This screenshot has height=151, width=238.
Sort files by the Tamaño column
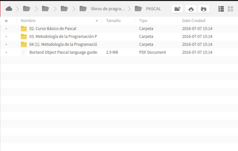click(x=113, y=21)
